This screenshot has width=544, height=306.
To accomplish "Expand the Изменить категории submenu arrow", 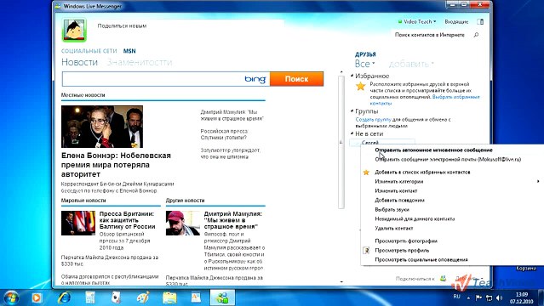I will 538,181.
